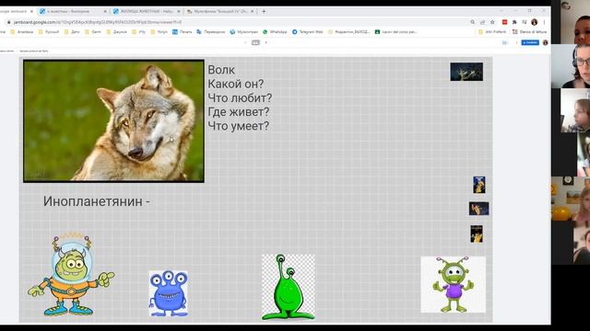This screenshot has height=331, width=590.
Task: Select the first small poster thumbnail on right
Action: [479, 185]
